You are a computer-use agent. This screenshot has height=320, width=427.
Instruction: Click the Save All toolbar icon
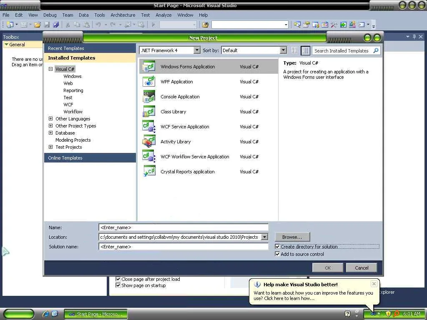pyautogui.click(x=56, y=25)
